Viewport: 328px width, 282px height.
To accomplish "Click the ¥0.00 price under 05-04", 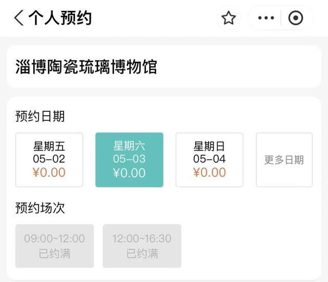I will 210,172.
